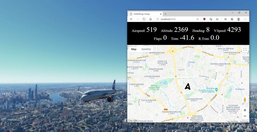This screenshot has height=132, width=257.
Task: Add this page to favorites
Action: 198,19
